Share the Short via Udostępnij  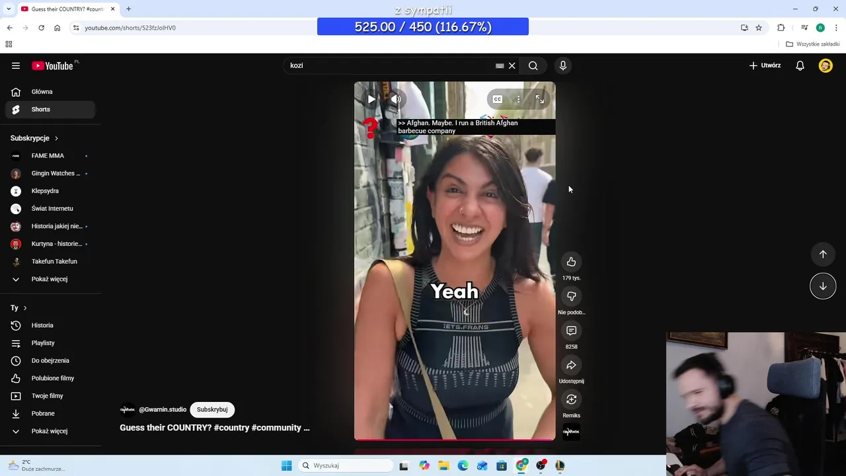pyautogui.click(x=572, y=365)
